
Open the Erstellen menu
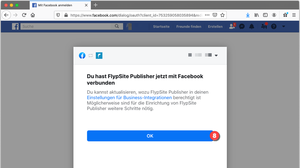click(x=215, y=27)
